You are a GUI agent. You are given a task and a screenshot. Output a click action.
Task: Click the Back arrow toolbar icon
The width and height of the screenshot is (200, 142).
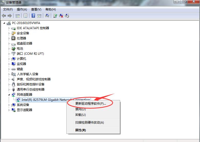pos(4,16)
